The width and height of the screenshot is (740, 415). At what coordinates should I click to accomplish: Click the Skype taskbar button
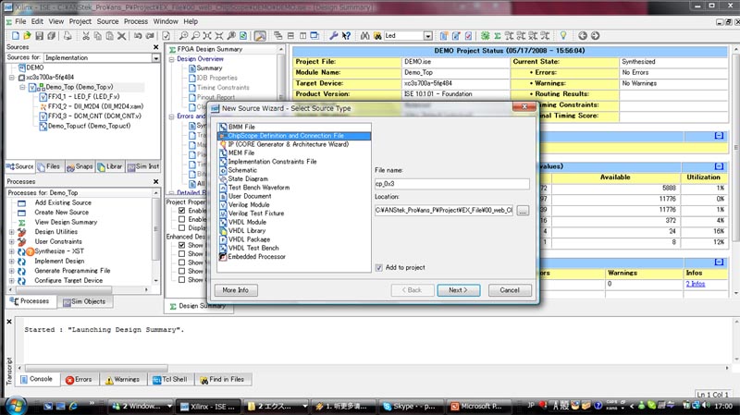point(409,406)
